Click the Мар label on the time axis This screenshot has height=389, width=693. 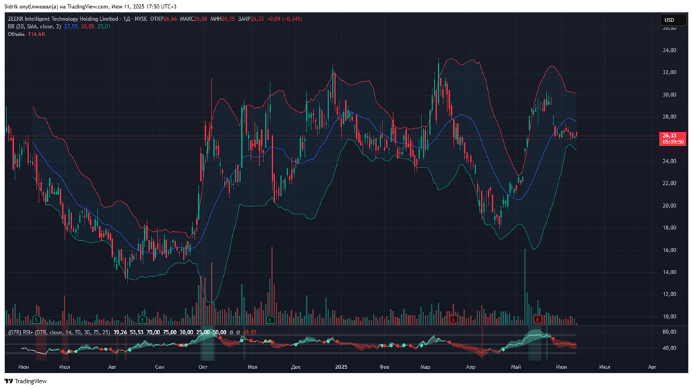click(x=426, y=367)
